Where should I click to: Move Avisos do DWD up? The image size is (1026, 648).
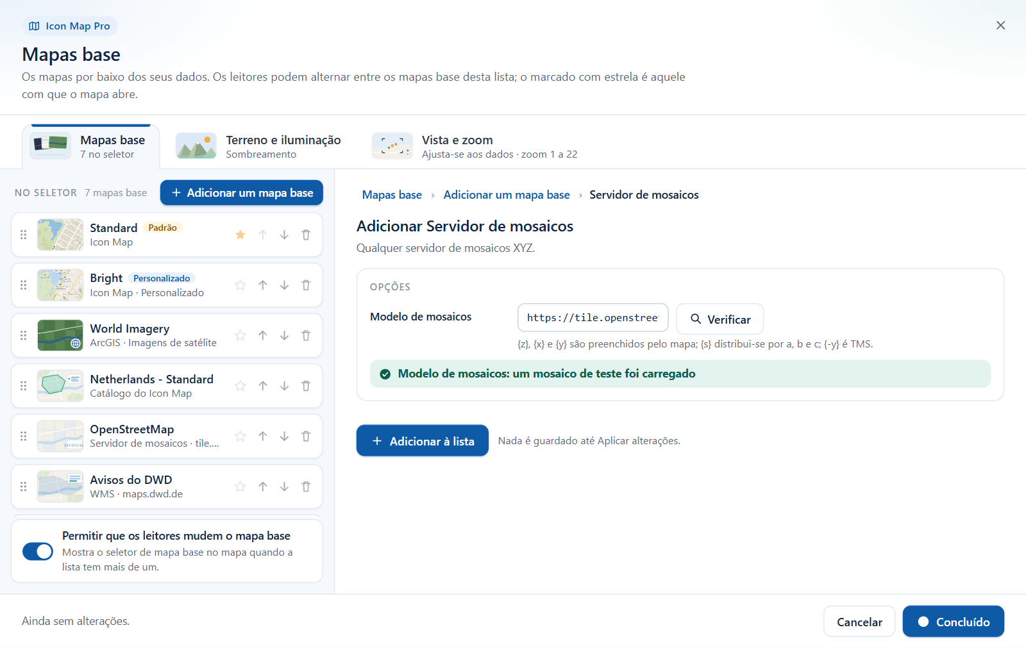tap(263, 486)
